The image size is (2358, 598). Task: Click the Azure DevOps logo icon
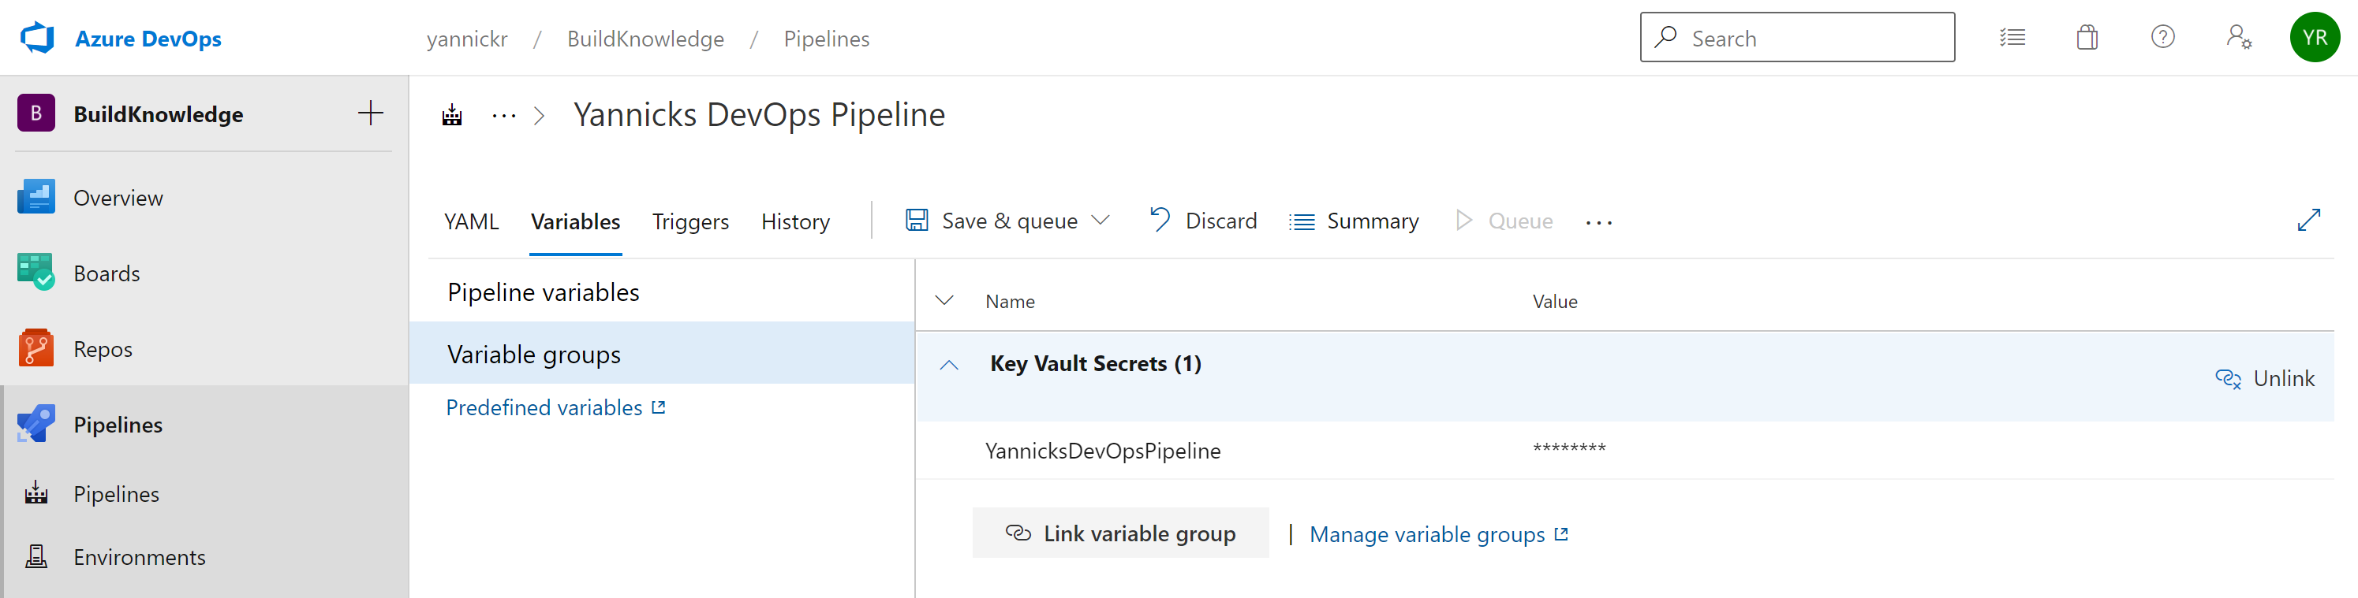(38, 39)
